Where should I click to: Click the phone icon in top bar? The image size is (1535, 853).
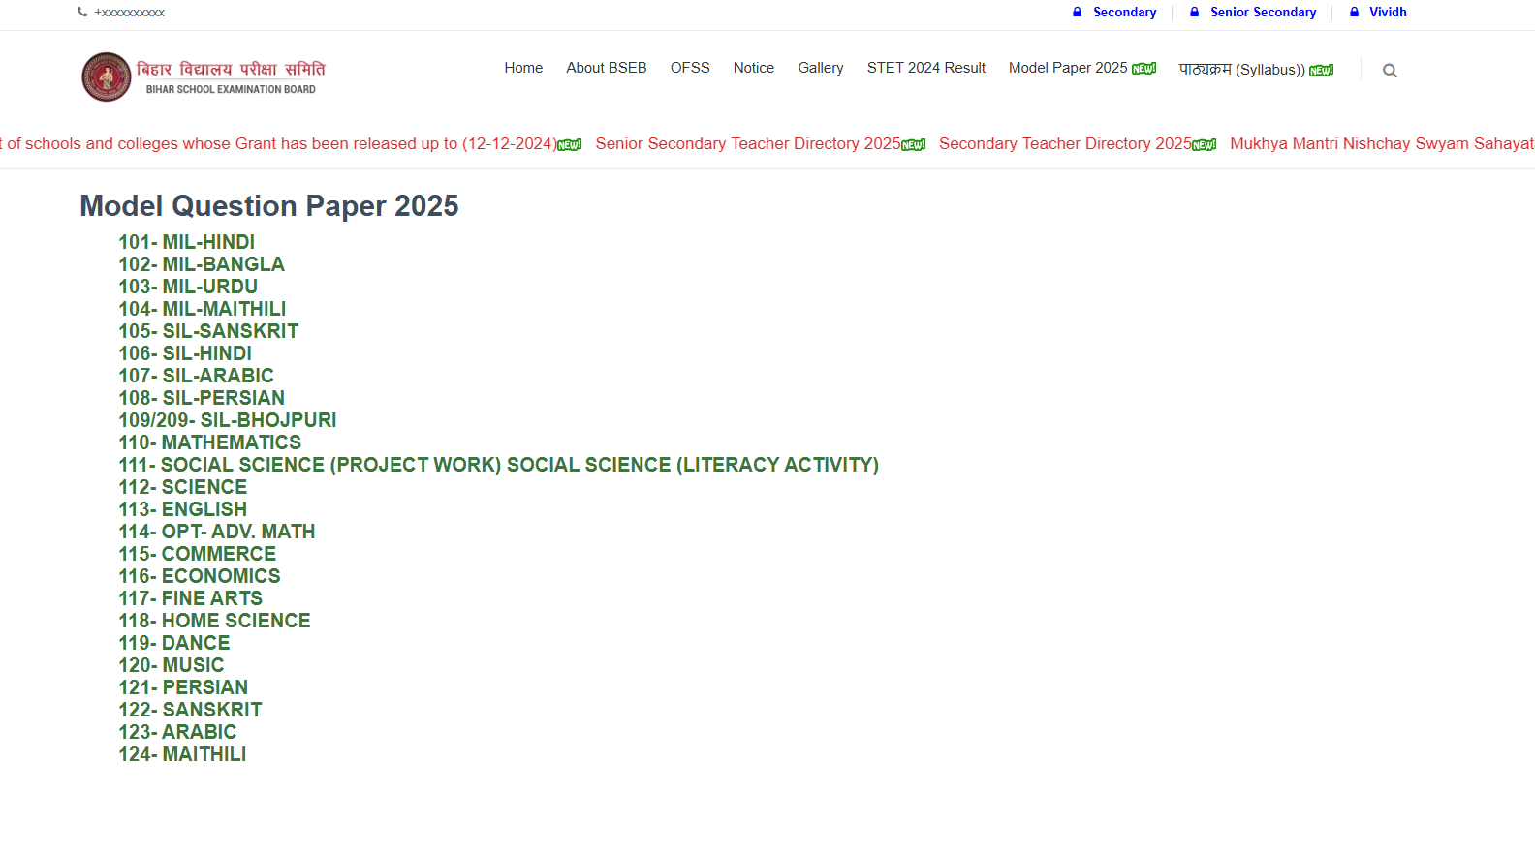pos(82,13)
